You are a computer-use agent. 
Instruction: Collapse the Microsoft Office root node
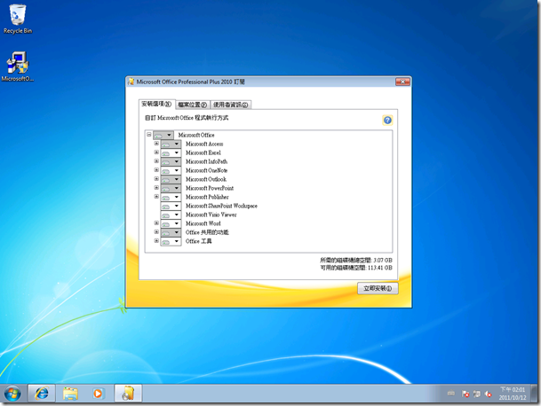click(149, 135)
